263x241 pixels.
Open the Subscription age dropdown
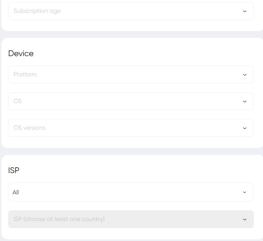click(x=131, y=11)
